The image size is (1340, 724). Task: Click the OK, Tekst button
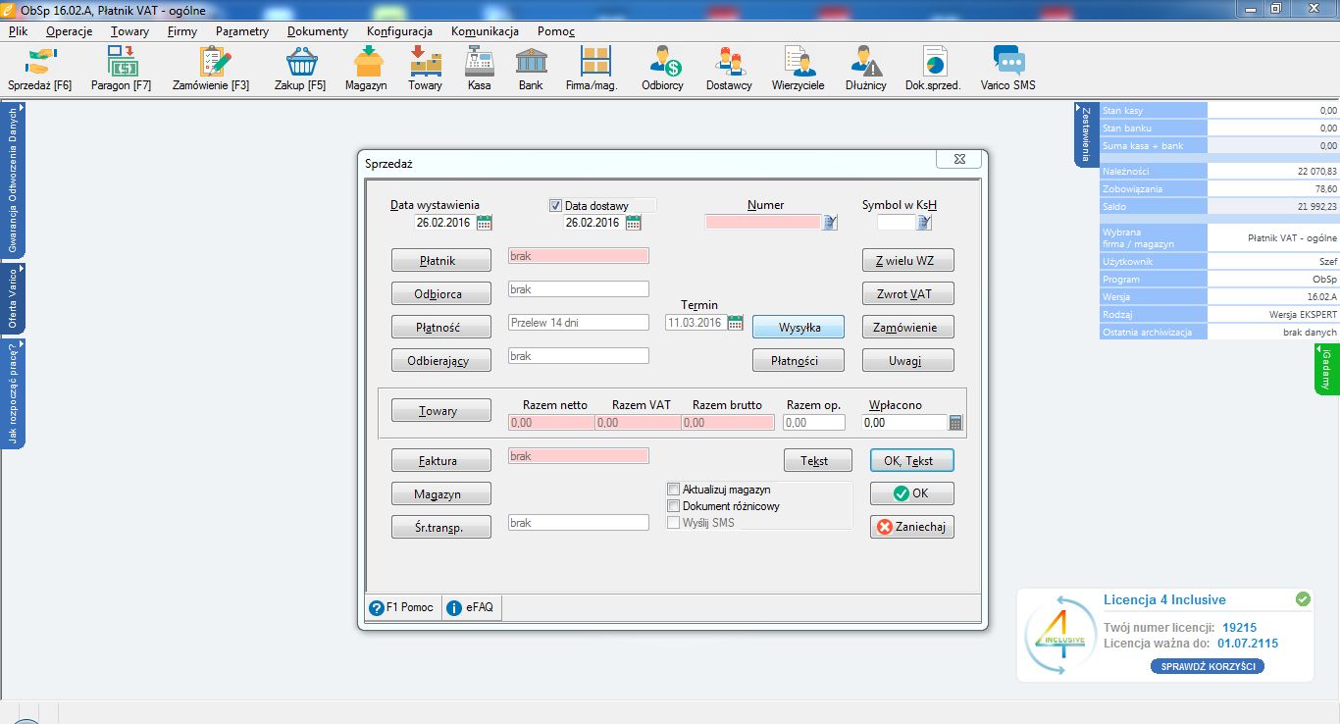click(911, 460)
